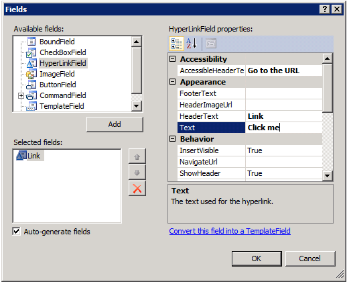The image size is (347, 284).
Task: Collapse the Accessibility property category
Action: click(x=172, y=59)
